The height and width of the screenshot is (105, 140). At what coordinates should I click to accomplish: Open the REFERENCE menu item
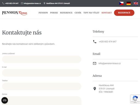[x=66, y=13]
